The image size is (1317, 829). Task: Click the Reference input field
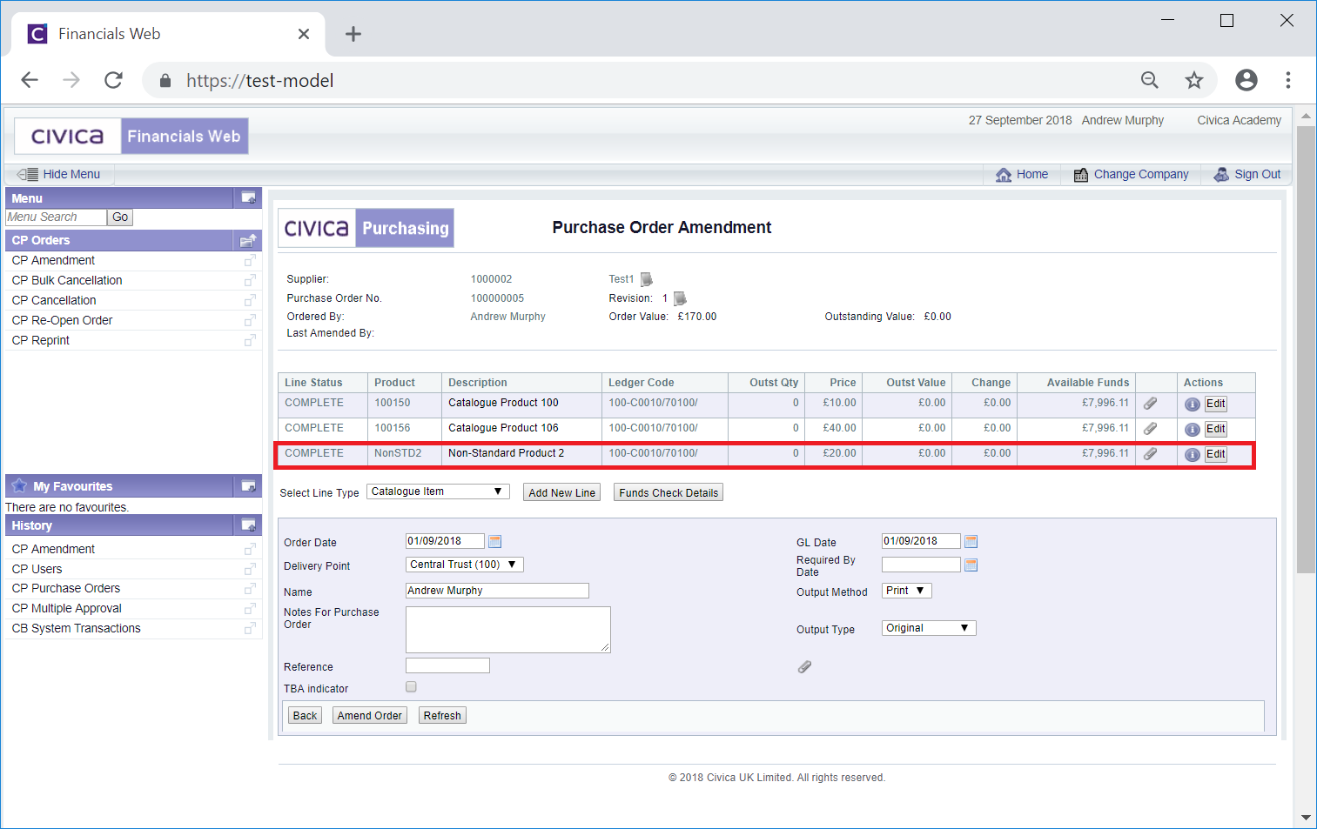447,665
